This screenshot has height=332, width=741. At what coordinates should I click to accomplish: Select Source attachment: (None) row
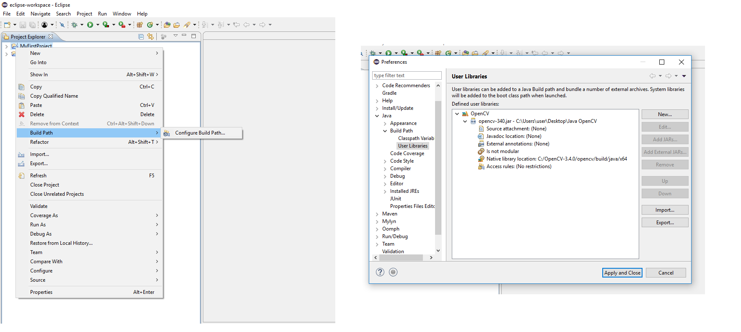tap(516, 129)
